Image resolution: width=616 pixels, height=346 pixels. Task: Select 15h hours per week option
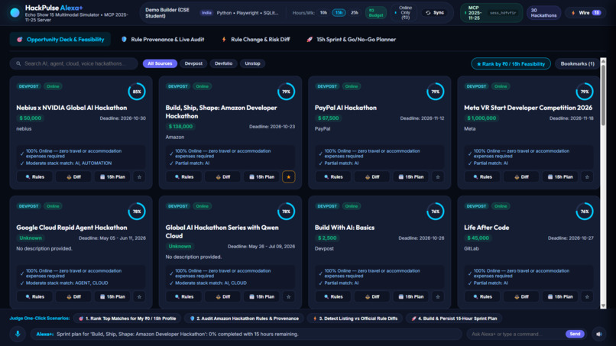click(339, 12)
